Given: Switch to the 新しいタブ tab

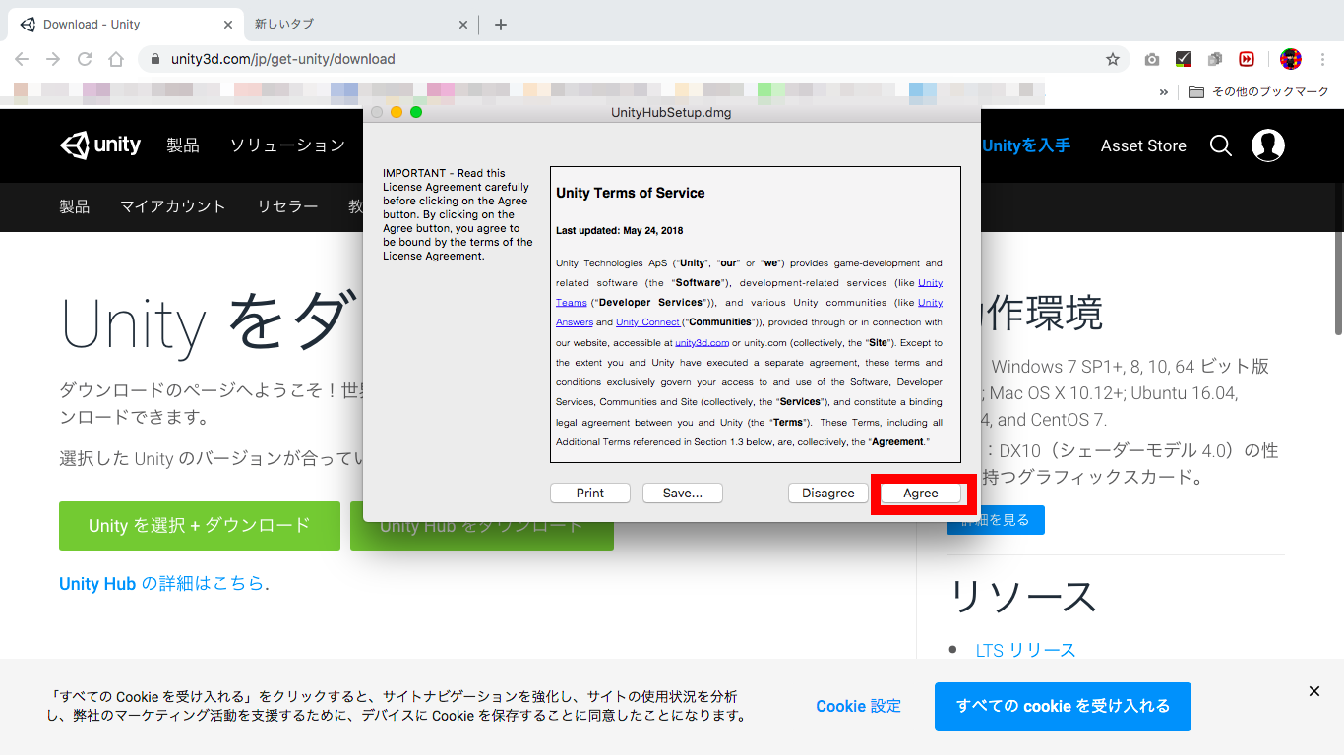Looking at the screenshot, I should (x=360, y=25).
